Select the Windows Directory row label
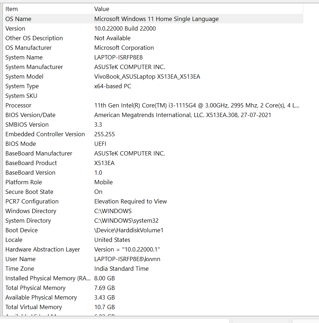The width and height of the screenshot is (319, 323). coord(31,211)
